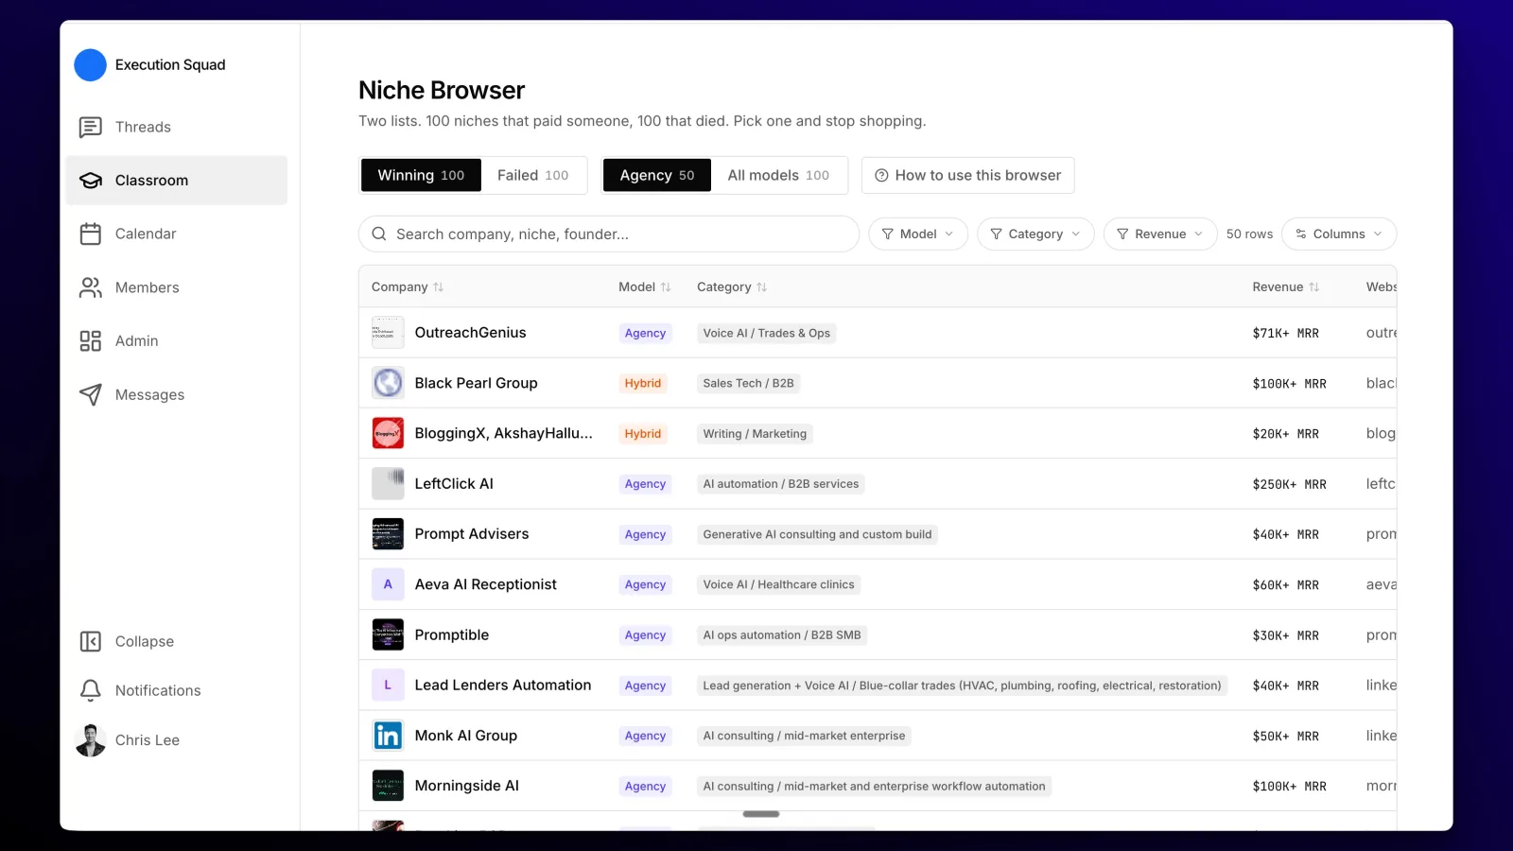Open Members page
The height and width of the screenshot is (851, 1513).
[147, 287]
